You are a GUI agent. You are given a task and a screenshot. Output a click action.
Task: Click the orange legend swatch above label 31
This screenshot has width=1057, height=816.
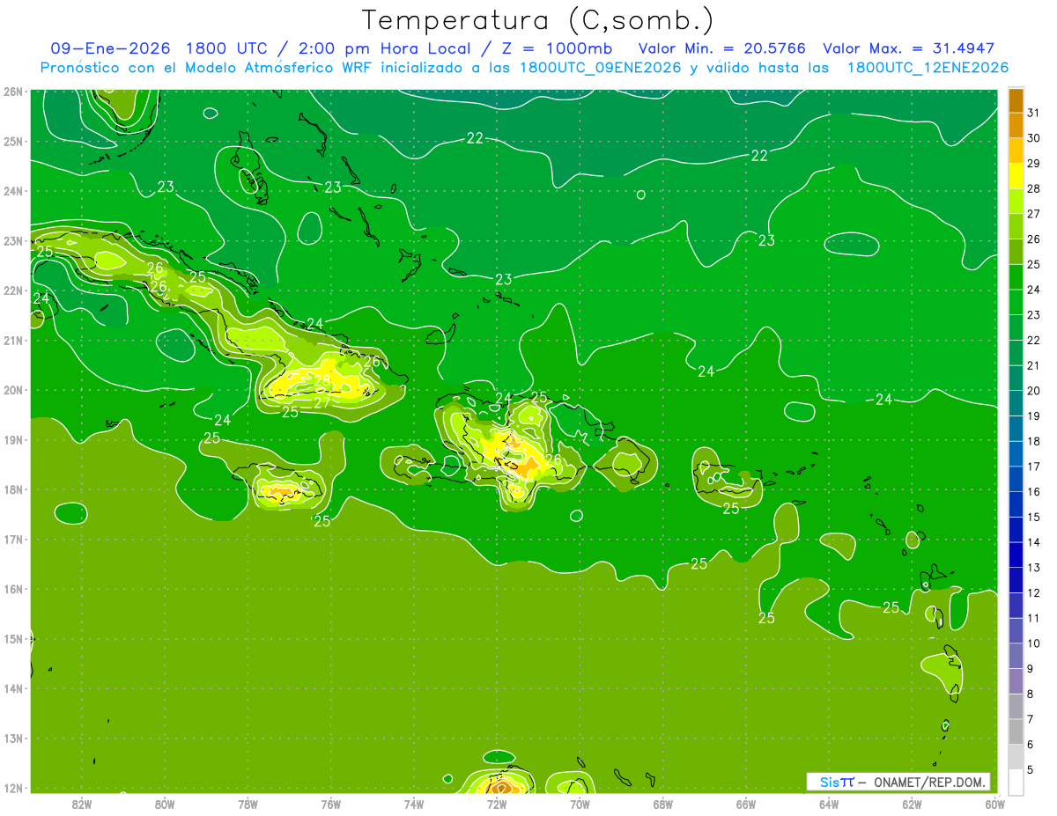click(x=1016, y=100)
